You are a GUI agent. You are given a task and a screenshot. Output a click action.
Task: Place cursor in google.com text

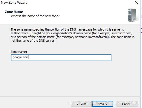pyautogui.click(x=21, y=57)
